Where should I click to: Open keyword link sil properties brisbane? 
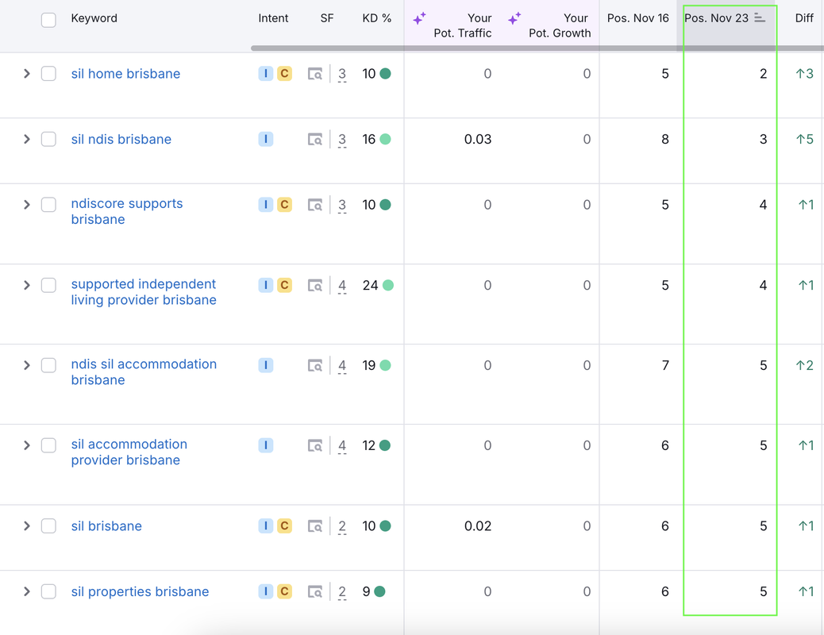coord(140,592)
